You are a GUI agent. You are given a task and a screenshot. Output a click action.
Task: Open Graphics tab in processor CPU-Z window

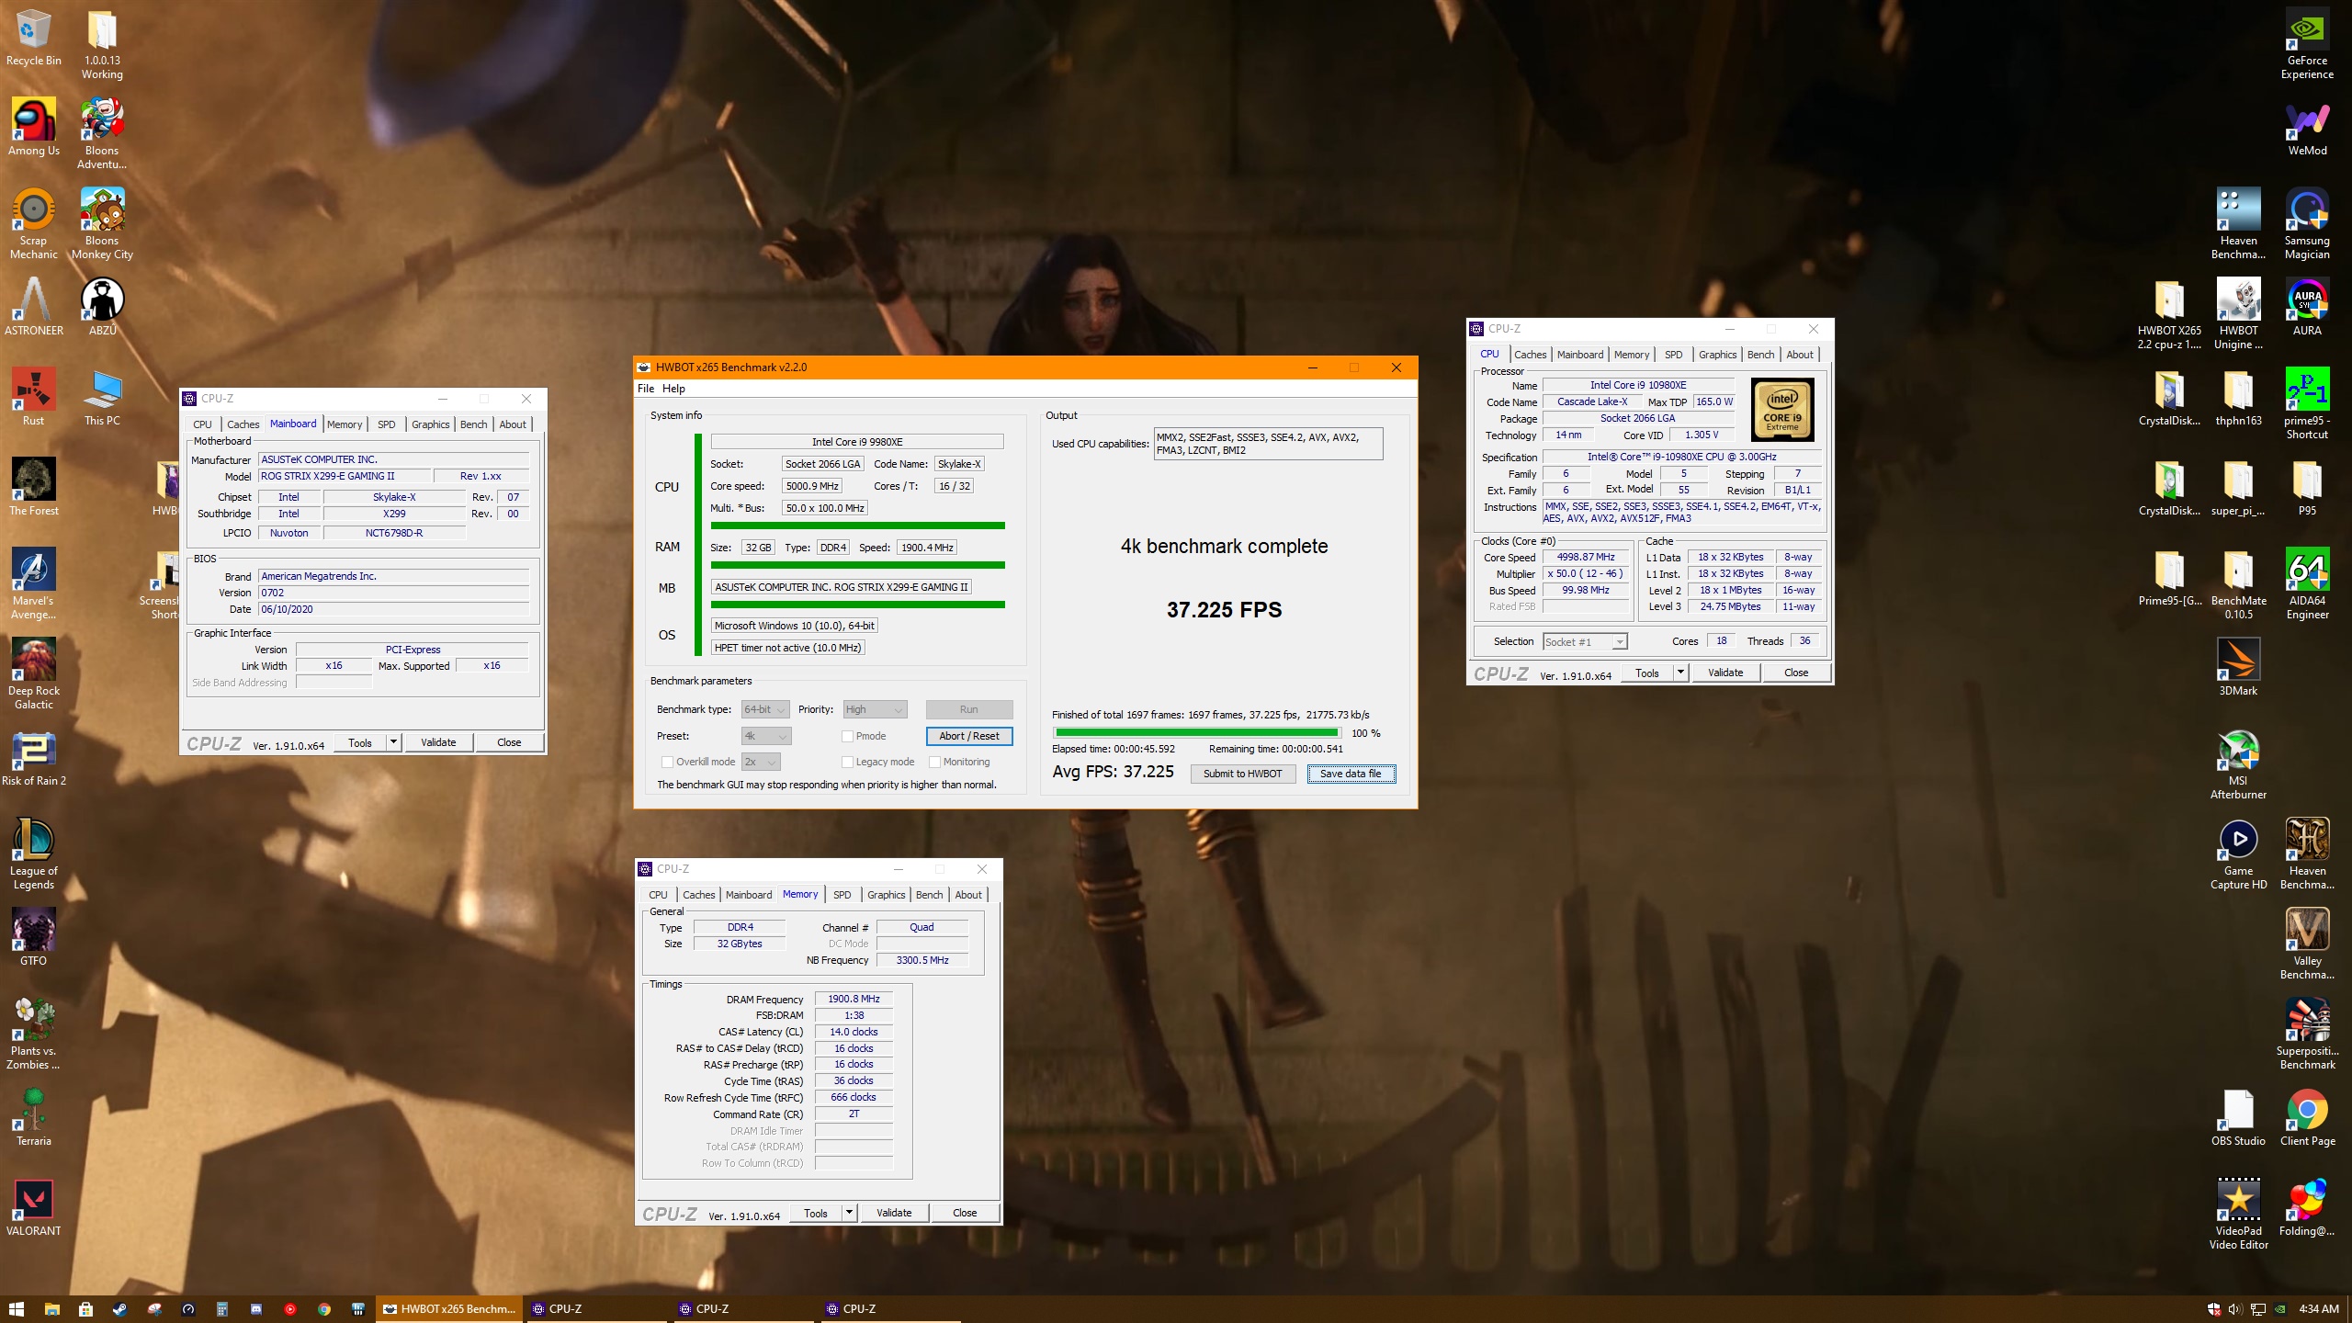1717,355
